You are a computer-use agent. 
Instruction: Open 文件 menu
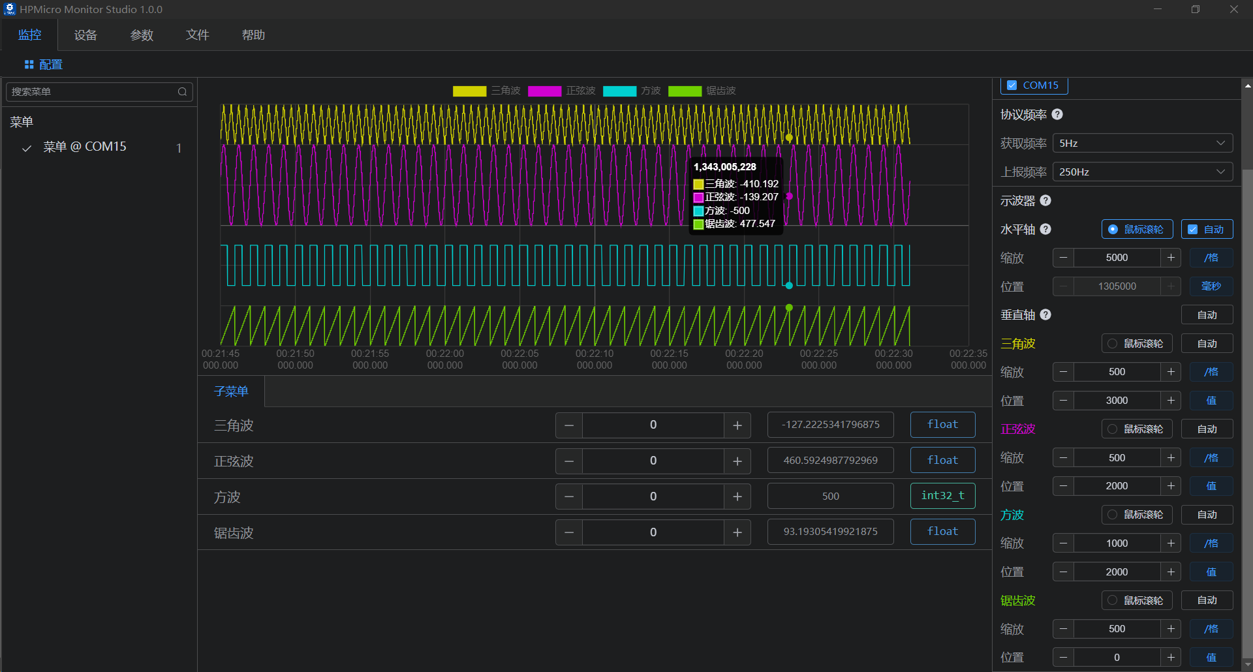click(x=198, y=35)
